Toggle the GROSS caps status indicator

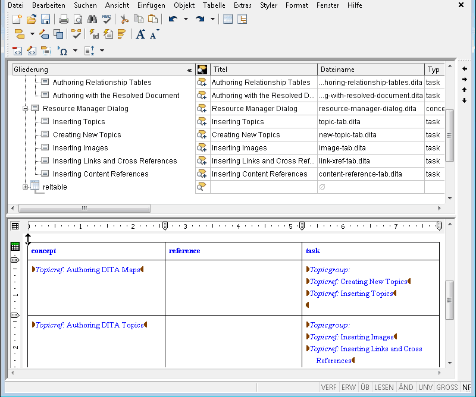point(447,387)
